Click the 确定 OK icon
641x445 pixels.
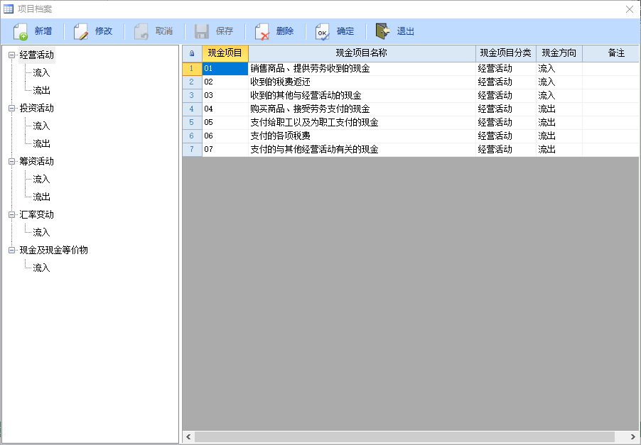pyautogui.click(x=322, y=31)
